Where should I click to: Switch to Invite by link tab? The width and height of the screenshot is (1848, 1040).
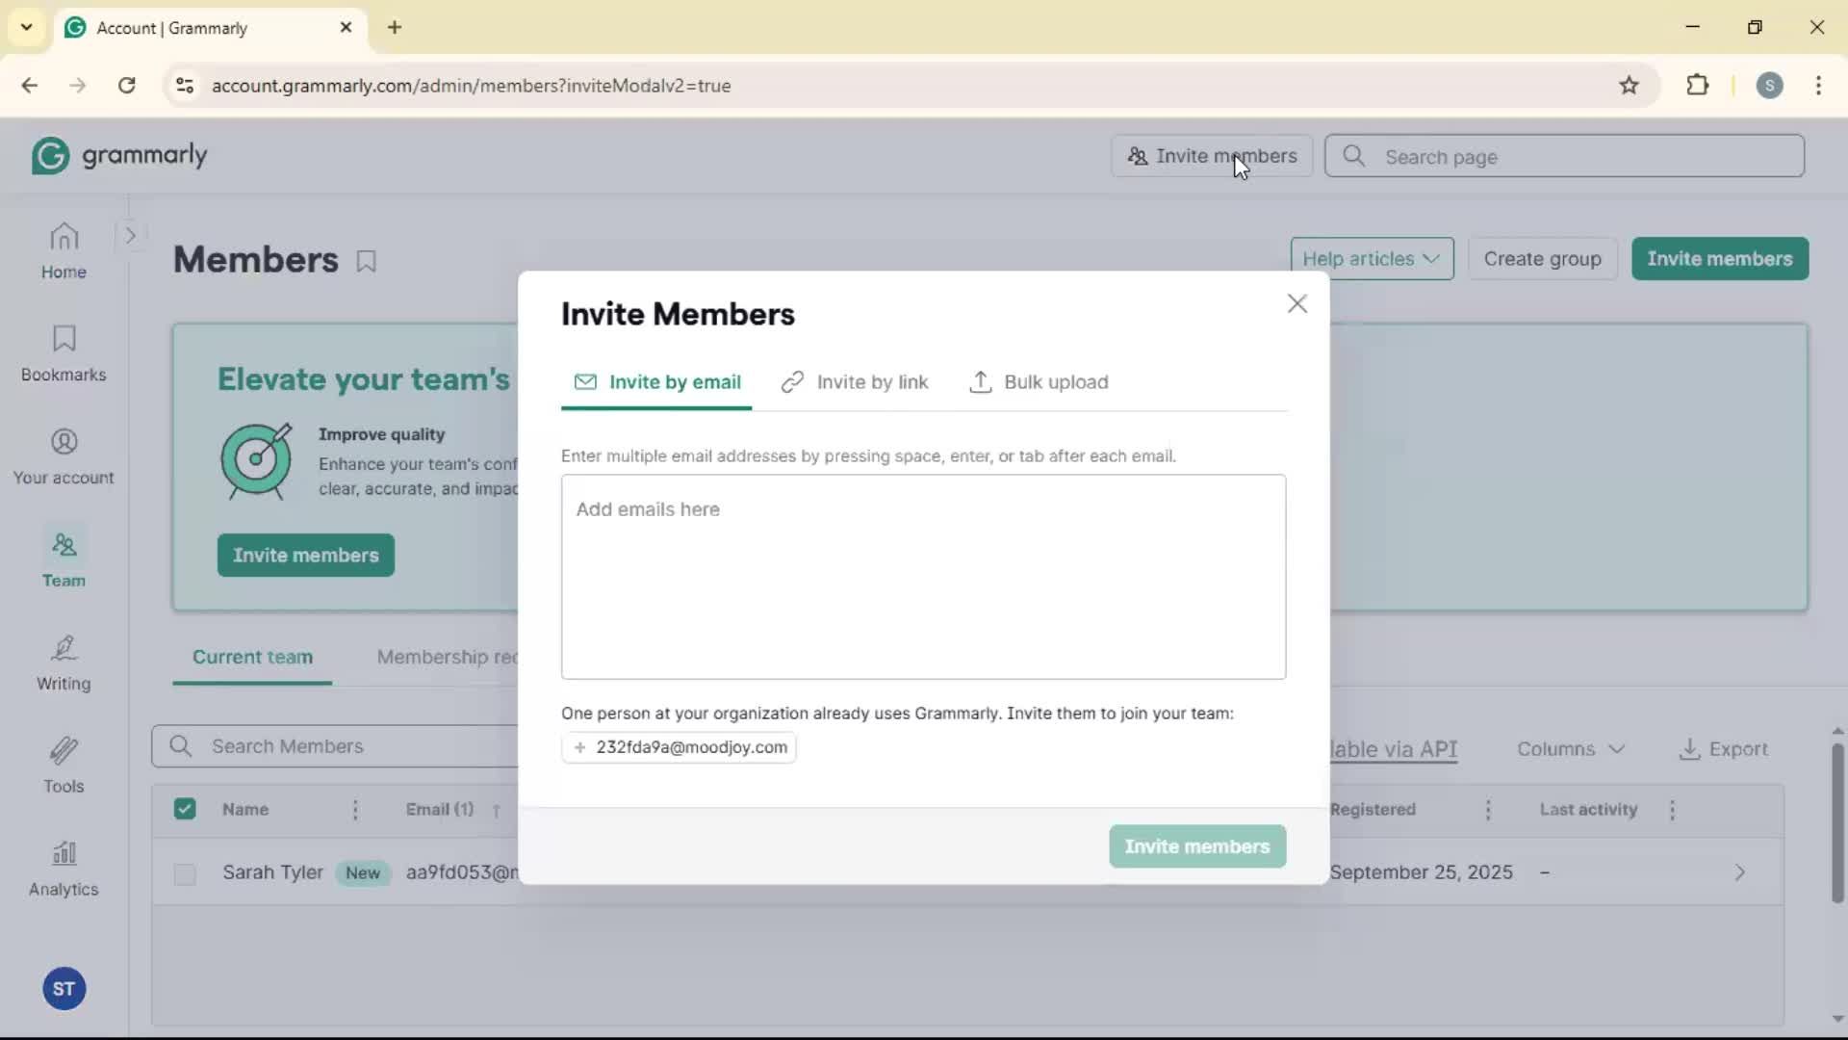tap(855, 382)
